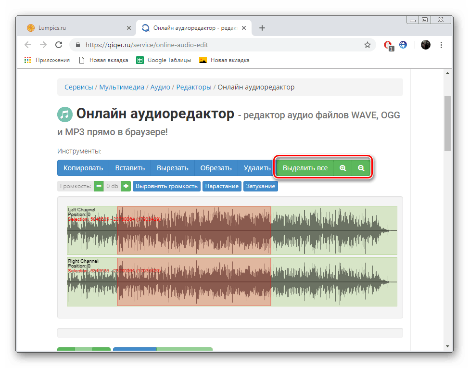Open a new tab with the plus button

[x=262, y=28]
